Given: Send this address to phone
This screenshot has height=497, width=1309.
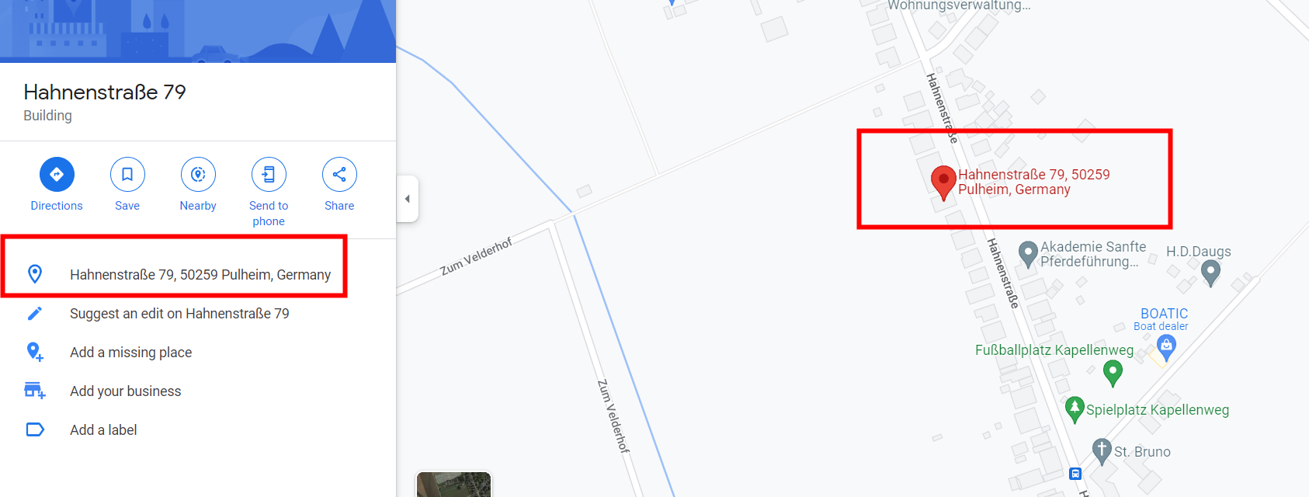Looking at the screenshot, I should 269,175.
